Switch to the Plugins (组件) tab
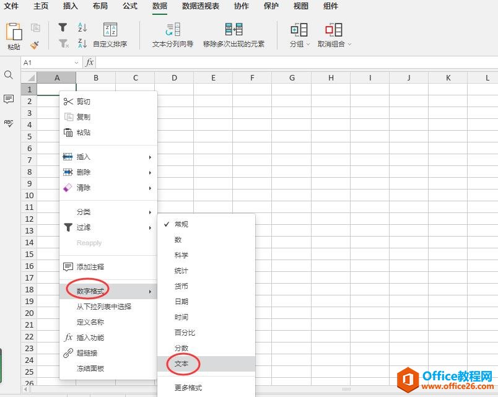 coord(331,6)
